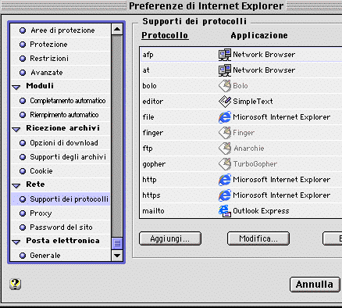Screen dimensions: 342x308
Task: Open Riempimento automatico preferences
Action: 61,115
